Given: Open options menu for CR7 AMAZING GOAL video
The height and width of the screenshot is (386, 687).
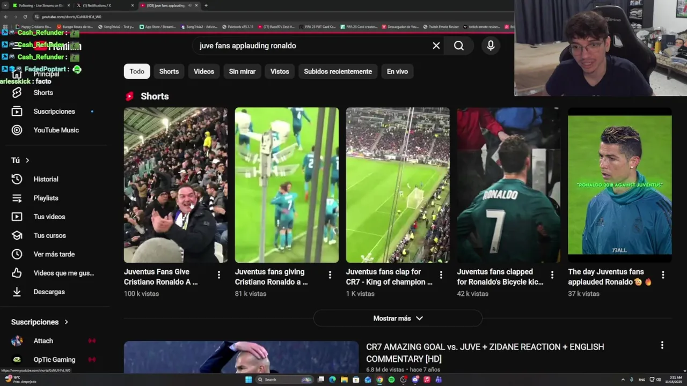Looking at the screenshot, I should 662,345.
